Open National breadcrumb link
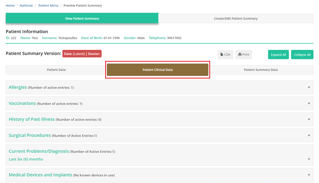 tap(26, 6)
